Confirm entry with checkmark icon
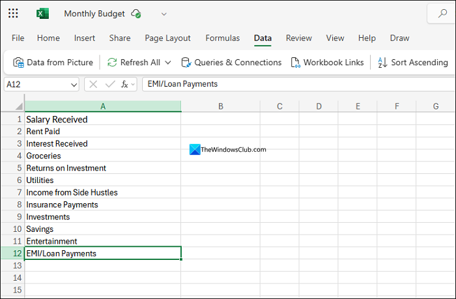This screenshot has height=299, width=456. tap(110, 84)
